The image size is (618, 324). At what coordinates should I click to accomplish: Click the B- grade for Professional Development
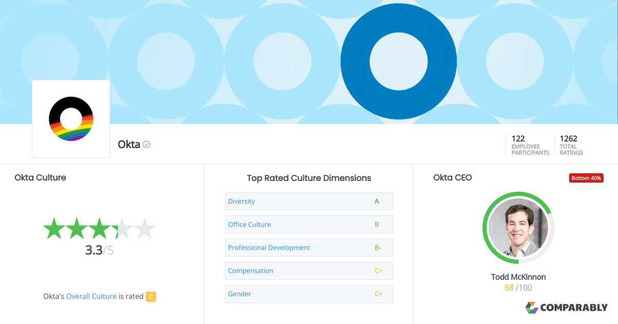click(x=378, y=247)
